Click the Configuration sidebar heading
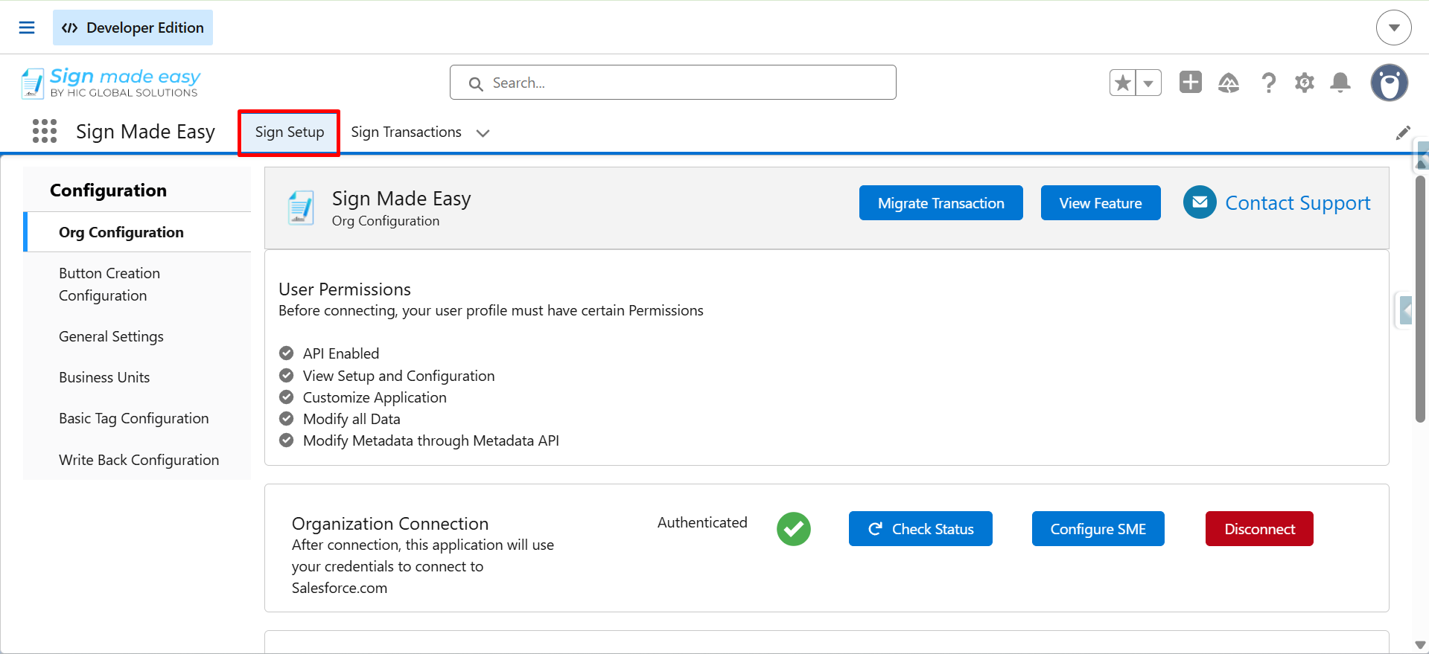 pyautogui.click(x=109, y=190)
